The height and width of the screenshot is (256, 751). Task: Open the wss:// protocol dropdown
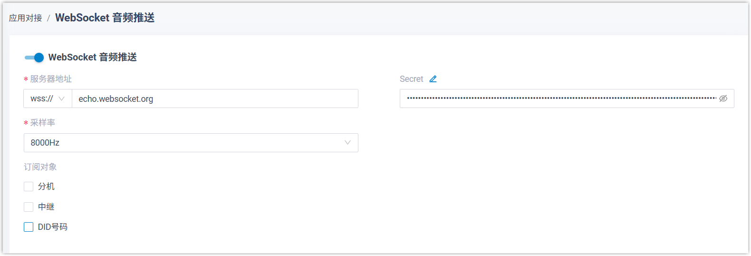tap(48, 98)
